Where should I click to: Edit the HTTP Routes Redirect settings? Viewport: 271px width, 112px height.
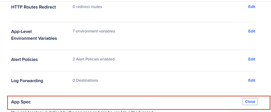252,7
